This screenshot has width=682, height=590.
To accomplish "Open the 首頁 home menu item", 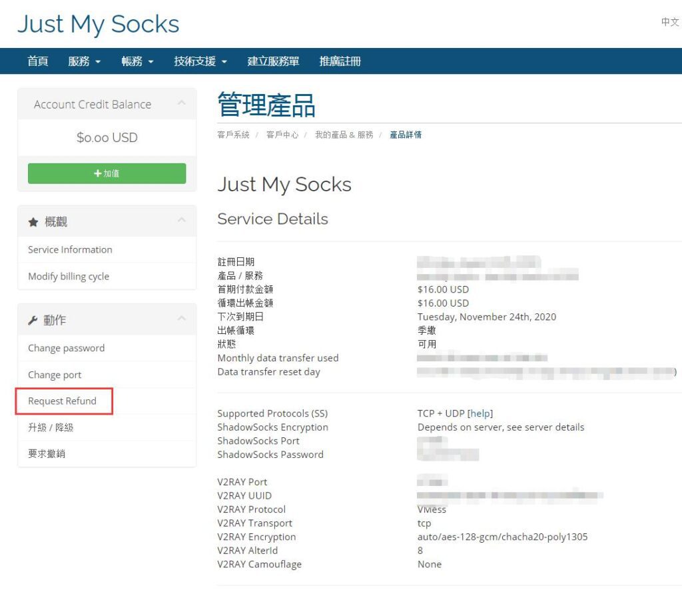I will click(38, 61).
